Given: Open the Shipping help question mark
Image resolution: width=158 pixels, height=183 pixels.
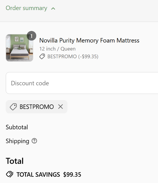Looking at the screenshot, I should point(34,141).
